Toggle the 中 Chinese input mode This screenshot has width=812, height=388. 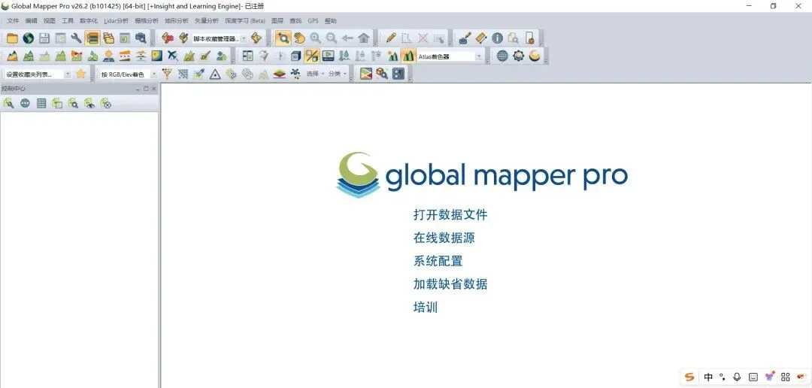pos(708,377)
